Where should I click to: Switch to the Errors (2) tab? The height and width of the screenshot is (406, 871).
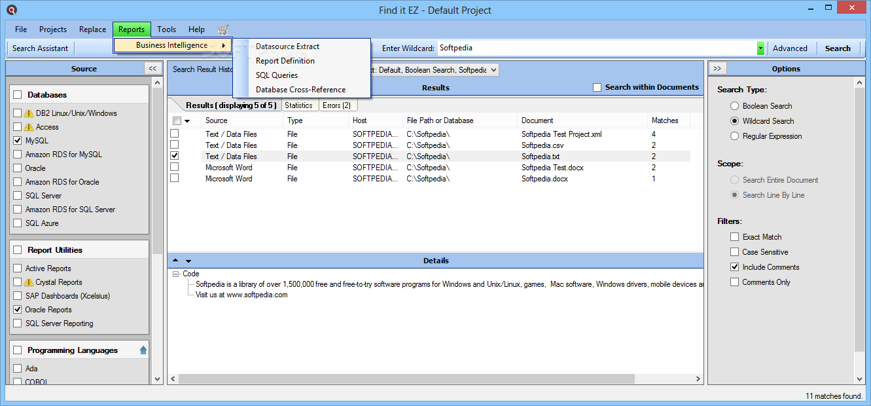point(336,105)
